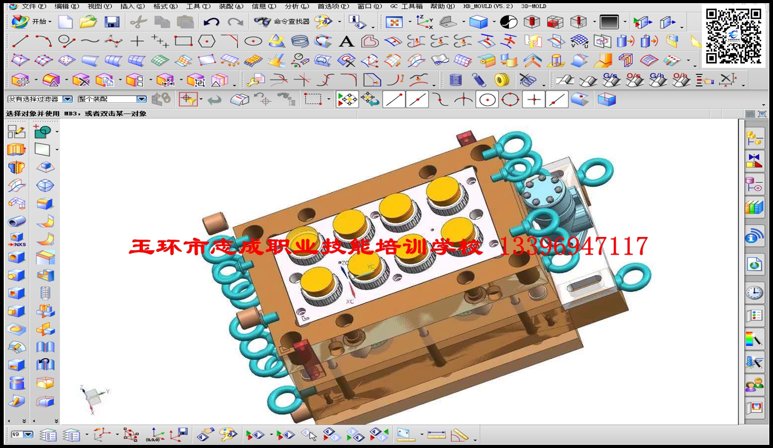The image size is (773, 448).
Task: Open the Move Face tool dropdown arrow
Action: [36, 81]
